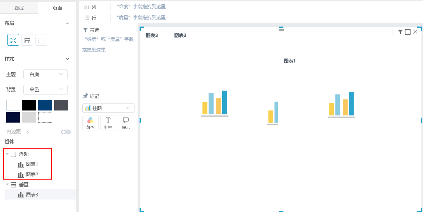Click the 筛选 drop area placeholder text
The width and height of the screenshot is (423, 212).
[108, 45]
